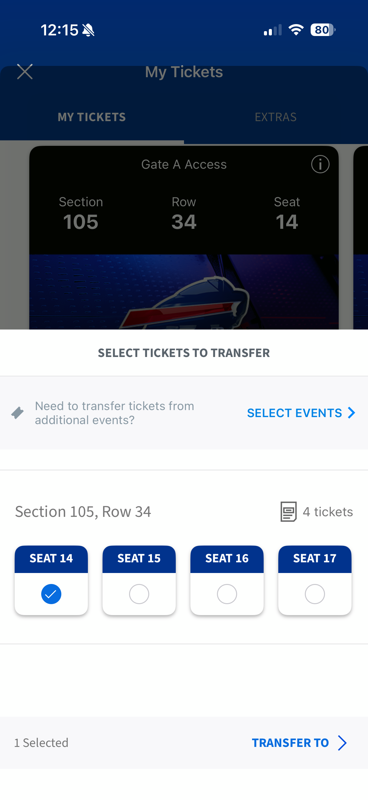
Task: Select the Seat 17 ticket circle
Action: pos(315,594)
